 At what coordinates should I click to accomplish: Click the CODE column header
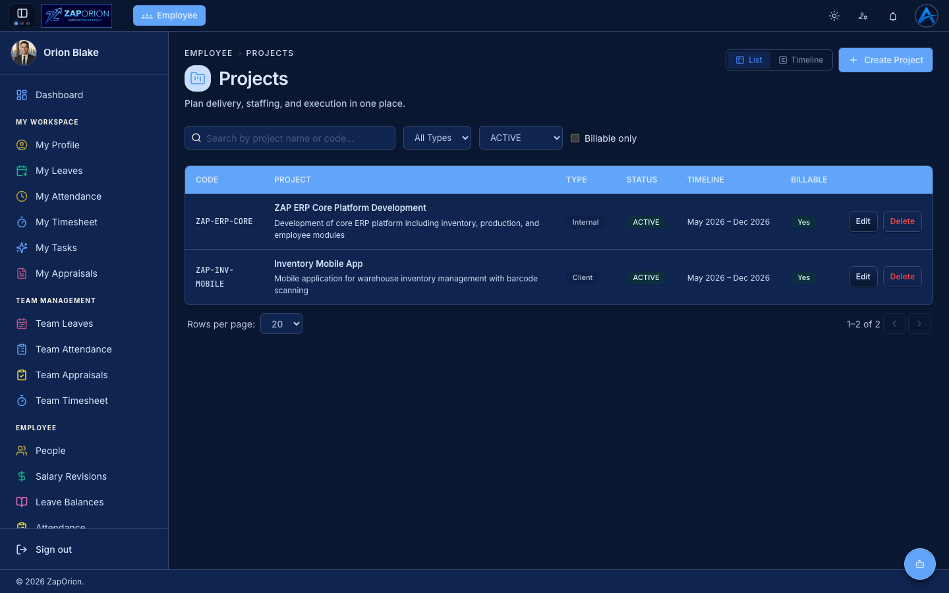(x=207, y=180)
